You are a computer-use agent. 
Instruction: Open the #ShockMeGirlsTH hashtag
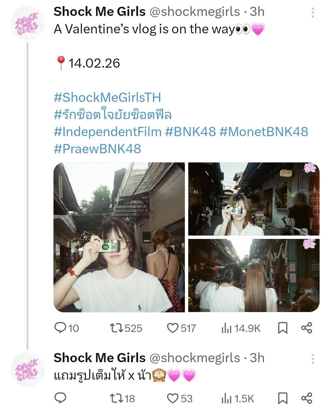click(107, 97)
